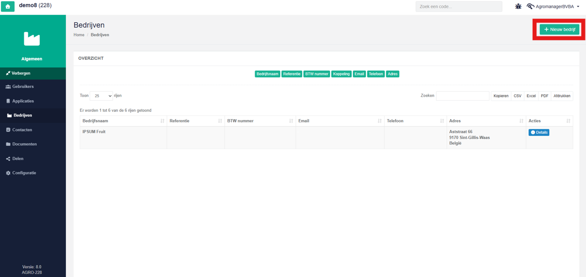Click the Configuratie gear icon

pyautogui.click(x=8, y=173)
